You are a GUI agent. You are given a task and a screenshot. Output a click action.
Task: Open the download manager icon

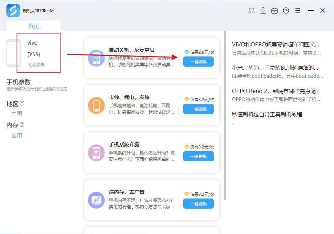click(x=263, y=10)
